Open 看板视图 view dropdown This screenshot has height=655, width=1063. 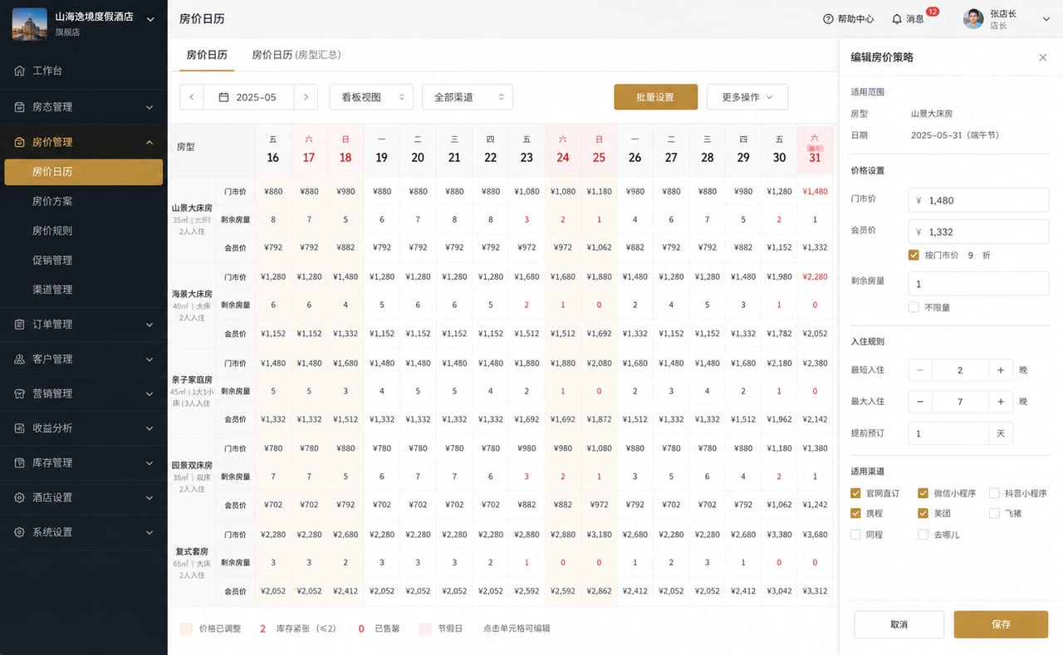click(x=371, y=97)
